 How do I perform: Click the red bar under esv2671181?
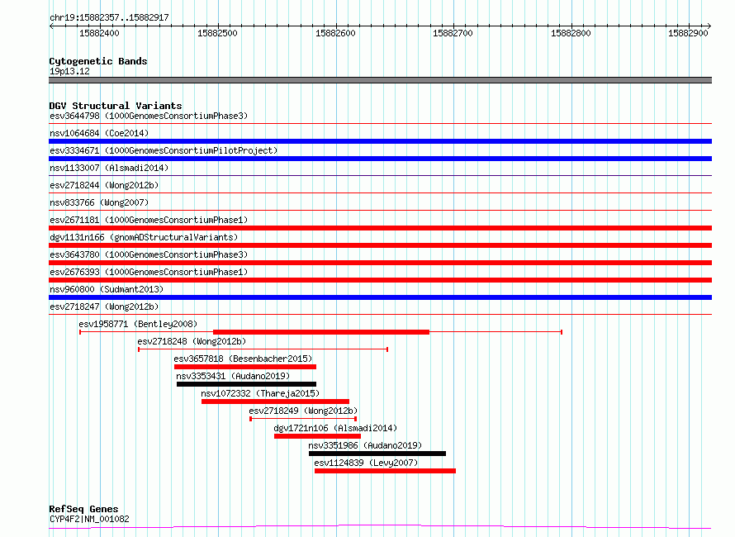380,228
